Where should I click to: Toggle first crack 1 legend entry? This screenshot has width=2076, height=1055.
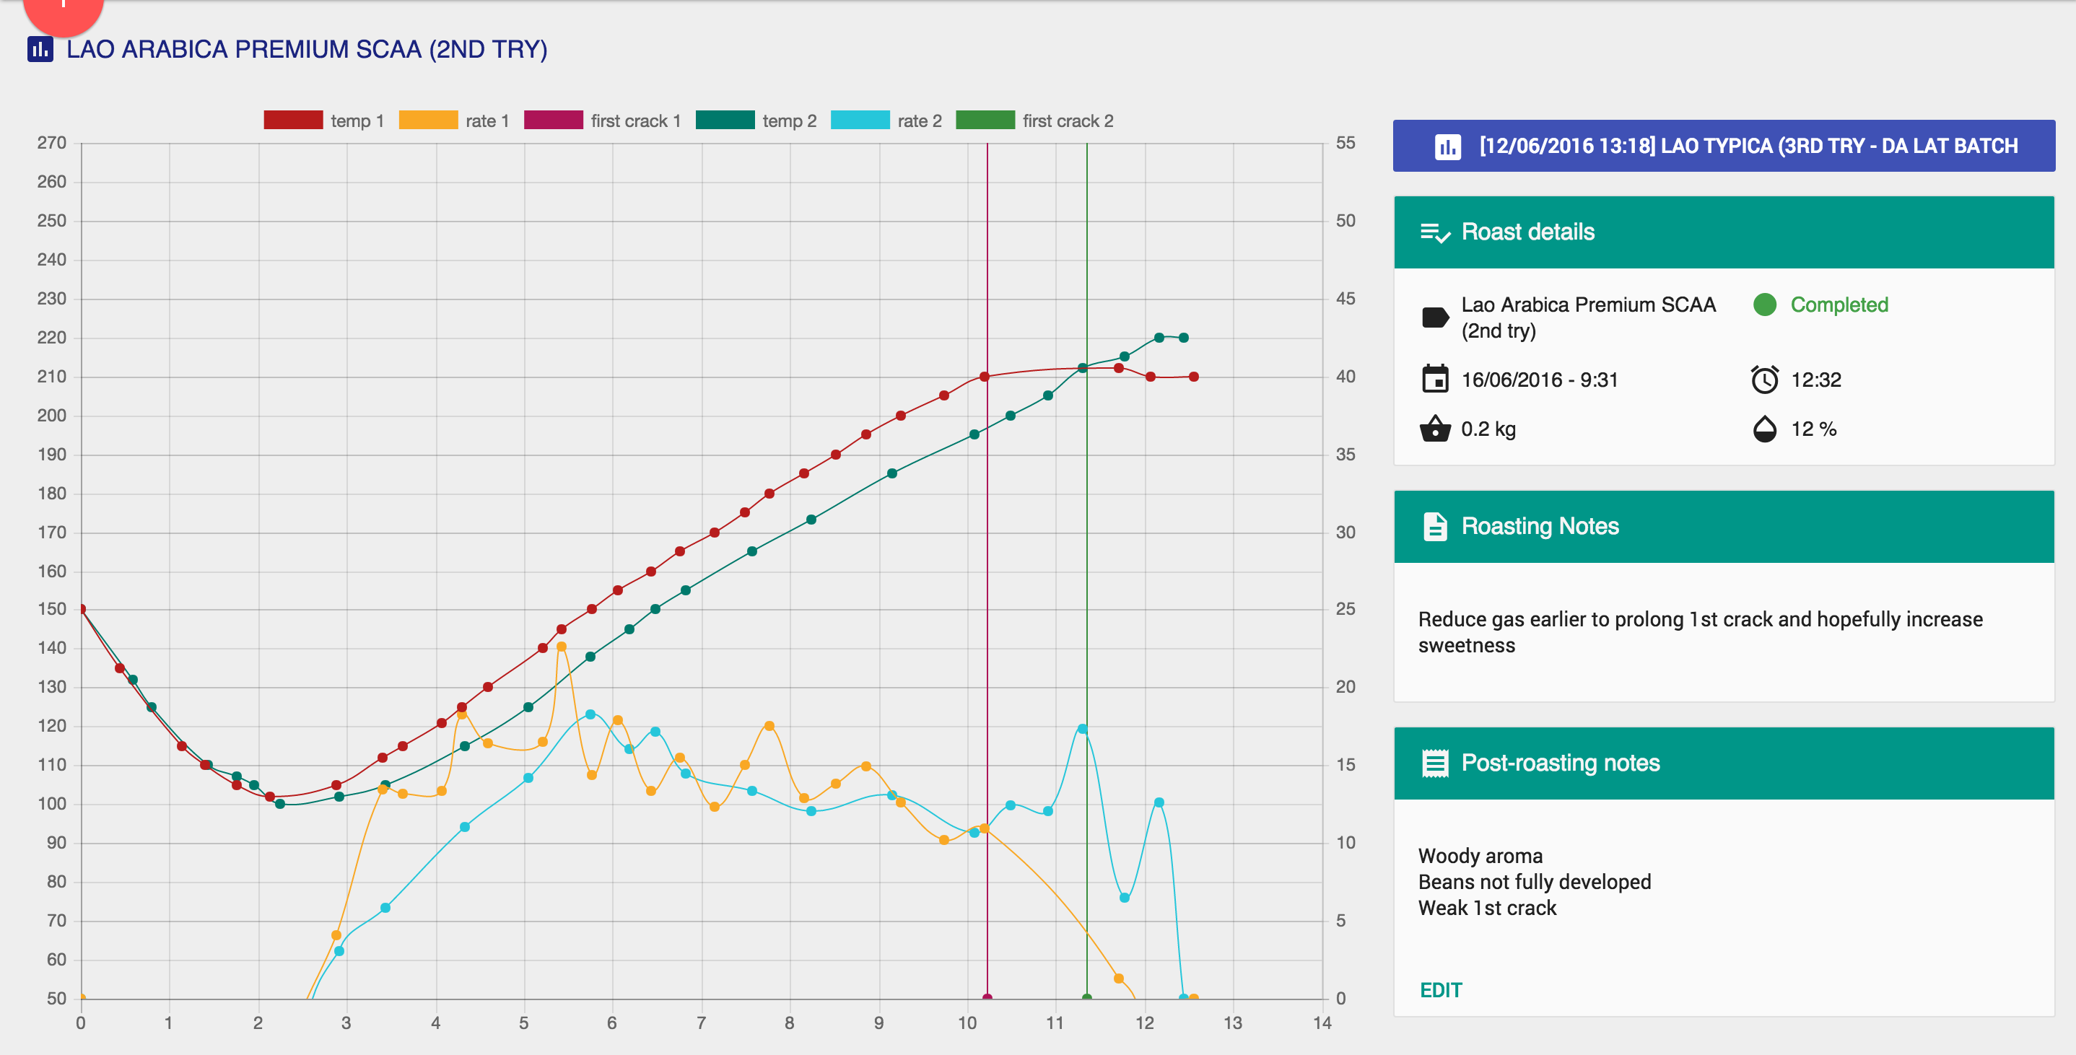[553, 121]
